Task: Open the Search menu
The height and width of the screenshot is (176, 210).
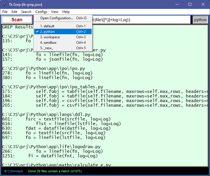Action: (x=26, y=12)
